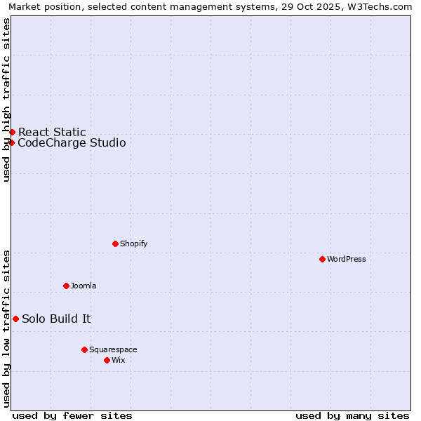Click the Wix text label
Viewport: 421px width, 421px height.
(118, 360)
